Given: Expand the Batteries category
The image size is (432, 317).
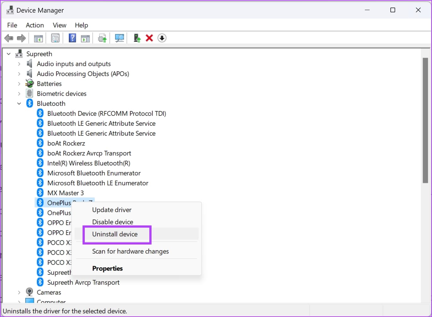Looking at the screenshot, I should tap(19, 84).
